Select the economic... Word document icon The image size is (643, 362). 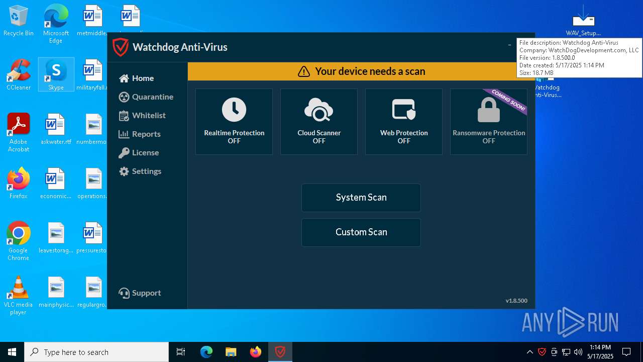(x=56, y=184)
